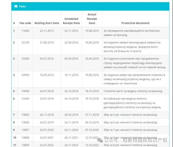Click 'Сплатити мито за видачу патенту' description
This screenshot has height=147, width=173.
[133, 91]
